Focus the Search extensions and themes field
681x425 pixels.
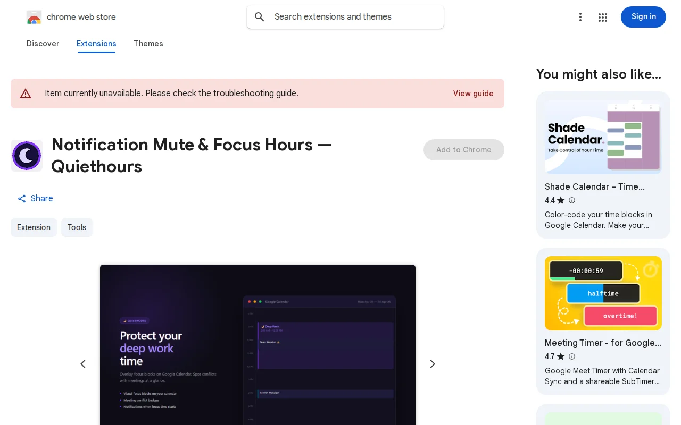click(345, 17)
